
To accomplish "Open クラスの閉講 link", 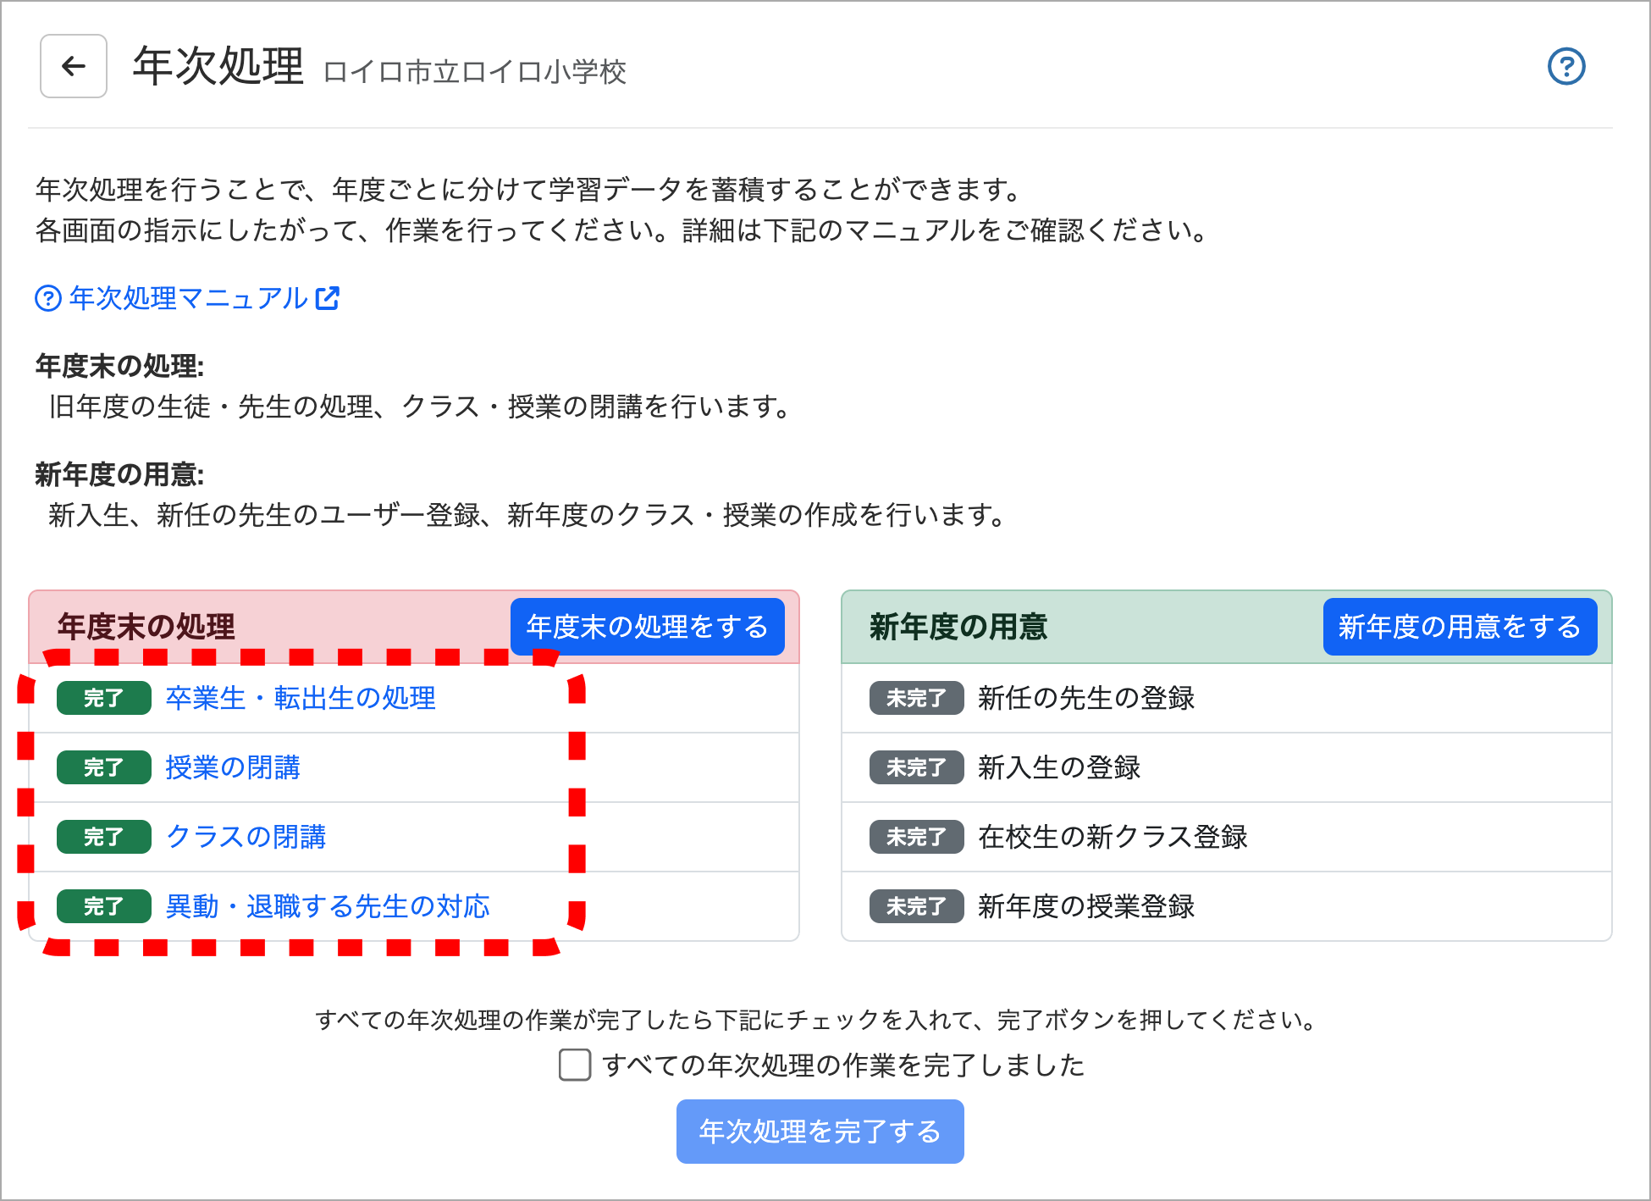I will (246, 837).
